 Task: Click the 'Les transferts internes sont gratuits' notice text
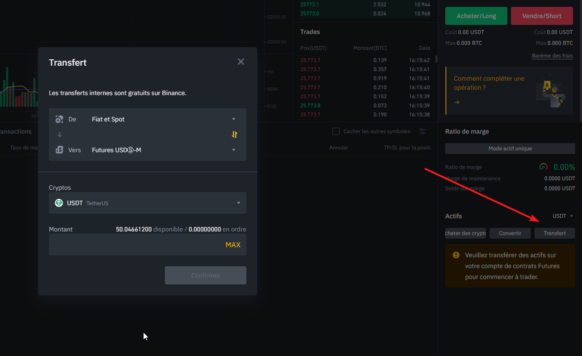pos(118,93)
